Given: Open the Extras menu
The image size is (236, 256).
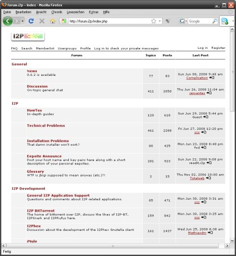Looking at the screenshot, I should click(94, 12).
